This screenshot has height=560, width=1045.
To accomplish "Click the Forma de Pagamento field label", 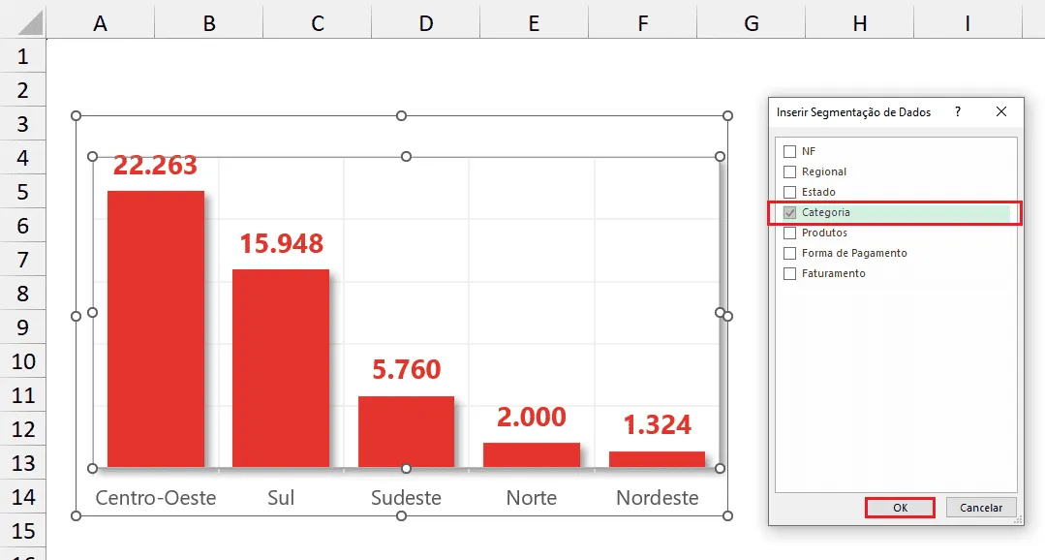I will pyautogui.click(x=854, y=253).
